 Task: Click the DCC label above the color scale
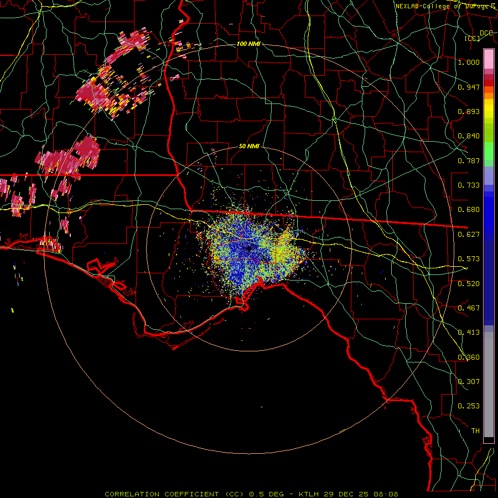[486, 33]
